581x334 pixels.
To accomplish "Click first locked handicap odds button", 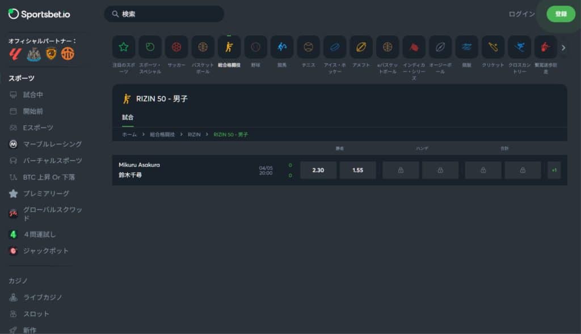I will pyautogui.click(x=401, y=170).
